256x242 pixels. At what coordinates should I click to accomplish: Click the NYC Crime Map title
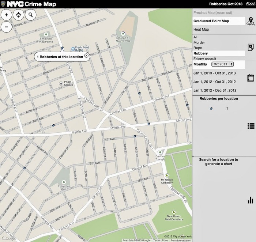(x=31, y=4)
